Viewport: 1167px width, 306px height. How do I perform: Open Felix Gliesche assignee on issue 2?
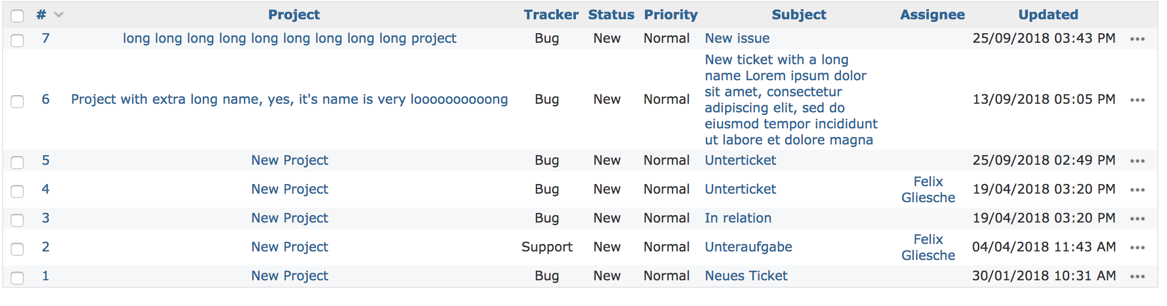pos(928,247)
